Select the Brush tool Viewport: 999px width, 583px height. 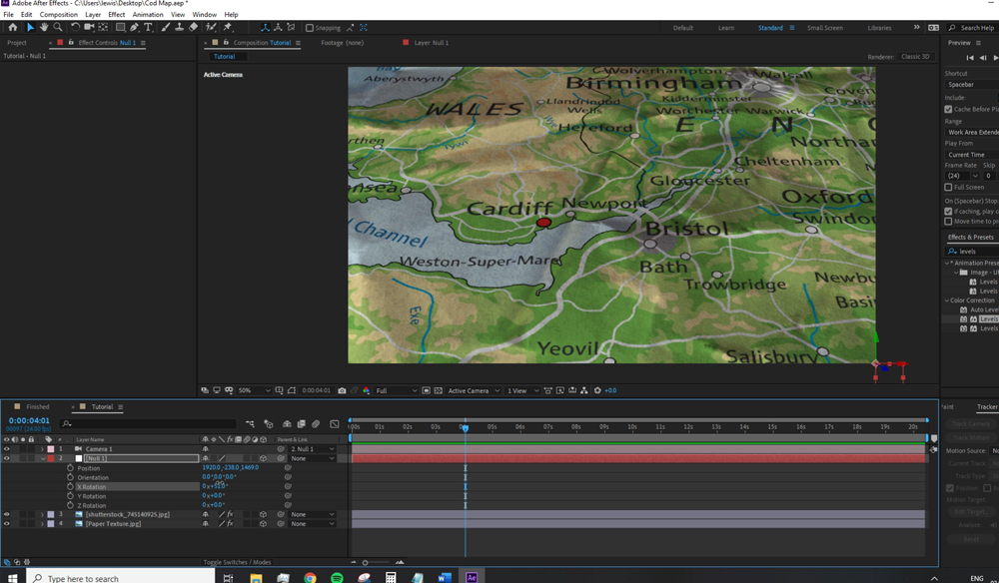[x=166, y=27]
